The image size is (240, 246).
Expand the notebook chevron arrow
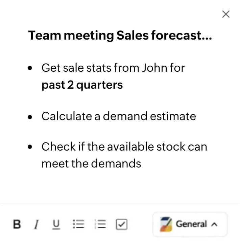pos(214,224)
